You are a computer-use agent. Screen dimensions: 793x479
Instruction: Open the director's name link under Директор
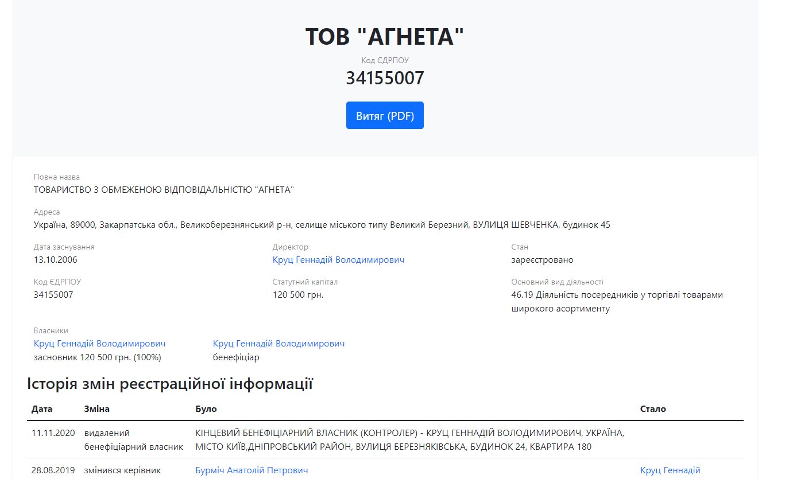tap(338, 260)
